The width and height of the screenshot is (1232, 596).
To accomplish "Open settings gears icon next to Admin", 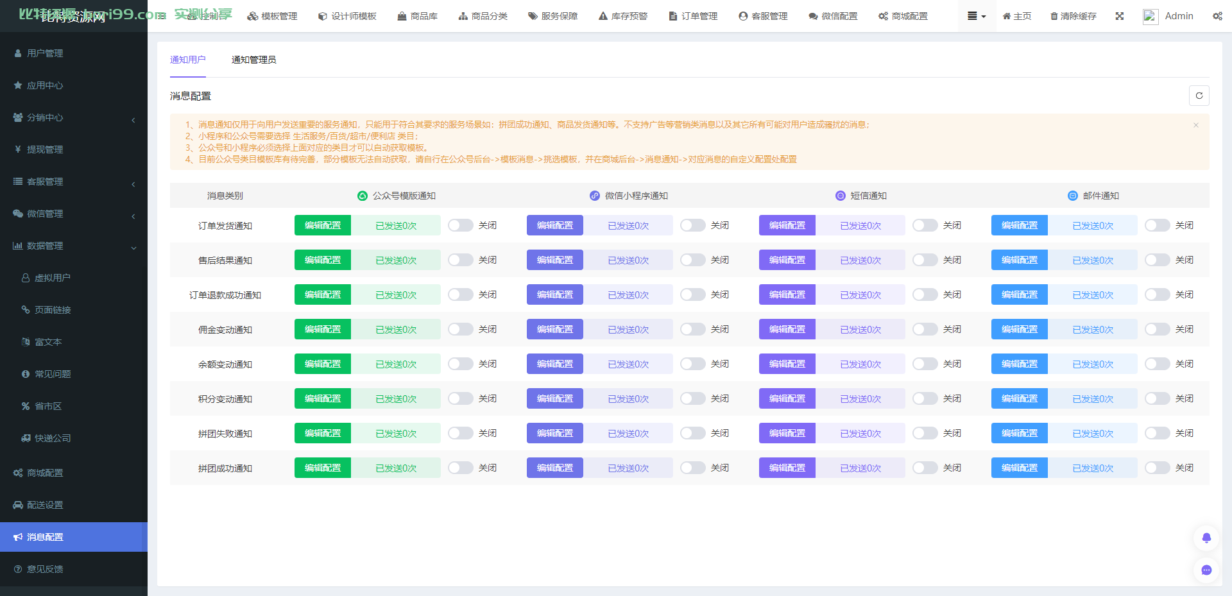I will [1217, 16].
